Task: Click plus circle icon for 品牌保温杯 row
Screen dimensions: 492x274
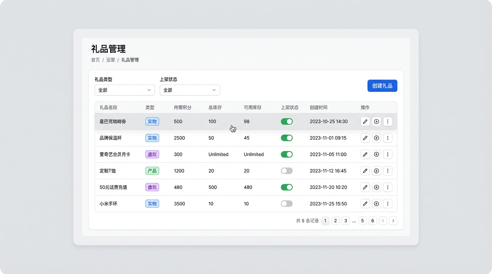Action: pos(376,138)
